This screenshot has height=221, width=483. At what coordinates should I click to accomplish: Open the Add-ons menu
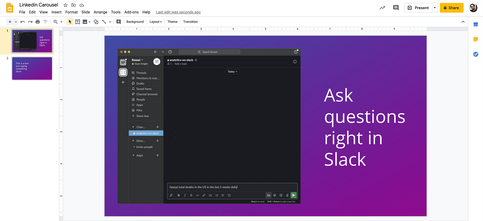click(x=131, y=12)
